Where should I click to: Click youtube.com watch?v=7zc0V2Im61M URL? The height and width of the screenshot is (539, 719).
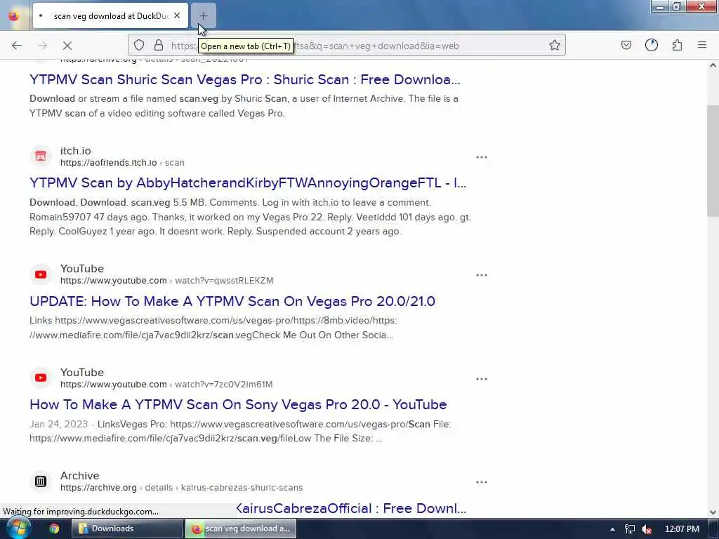point(166,385)
